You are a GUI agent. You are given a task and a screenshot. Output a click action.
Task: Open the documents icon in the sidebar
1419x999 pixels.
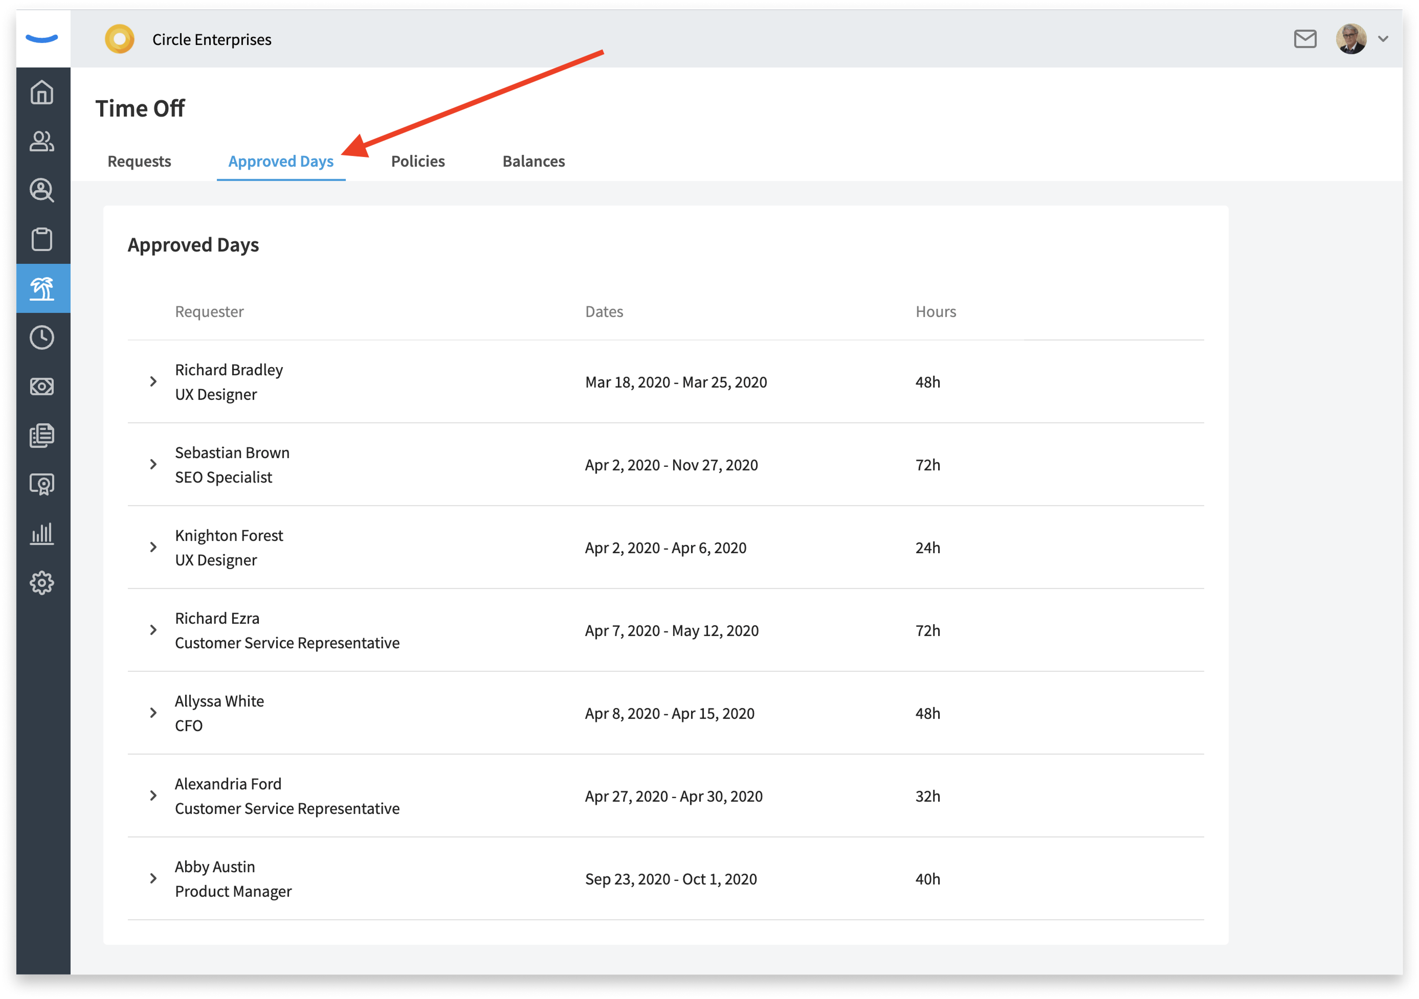42,435
